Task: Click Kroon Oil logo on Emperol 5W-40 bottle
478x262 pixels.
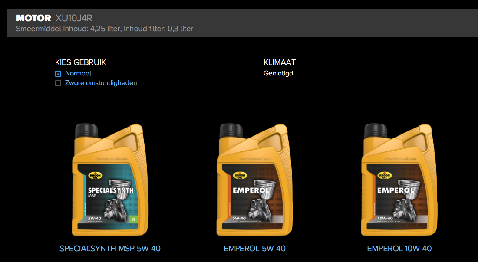Action: click(240, 176)
